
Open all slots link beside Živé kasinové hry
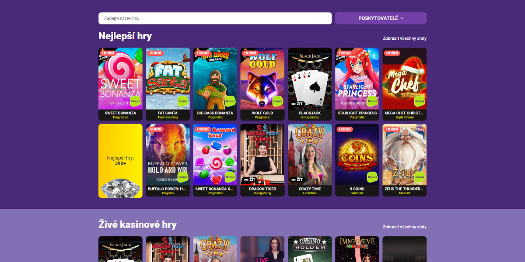[404, 227]
